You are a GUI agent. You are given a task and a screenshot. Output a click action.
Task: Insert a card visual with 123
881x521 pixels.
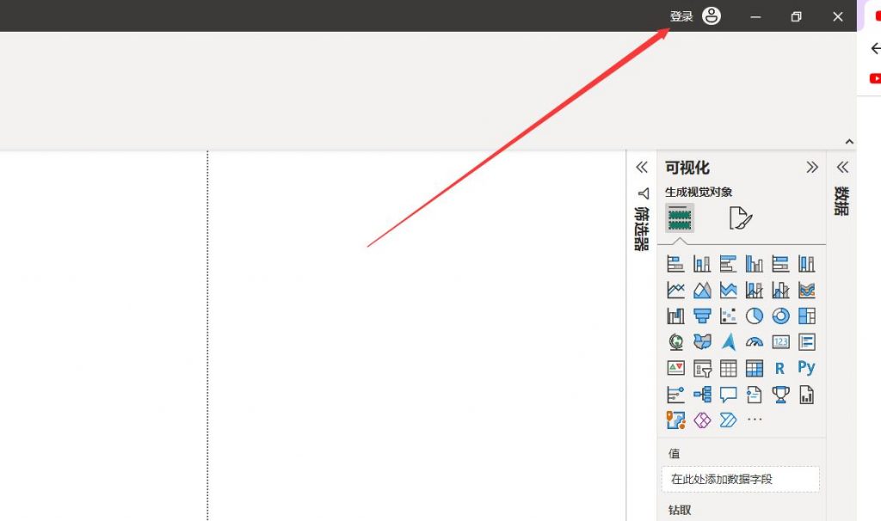point(780,342)
